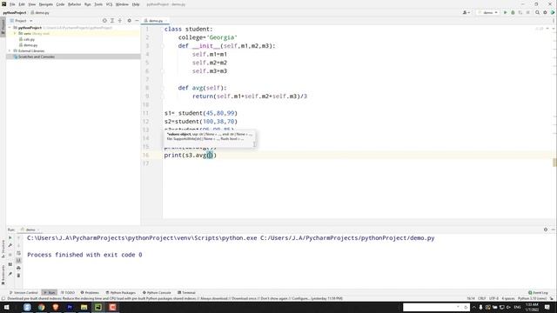Toggle Structure tool window side tab
557x313 pixels.
(3, 250)
